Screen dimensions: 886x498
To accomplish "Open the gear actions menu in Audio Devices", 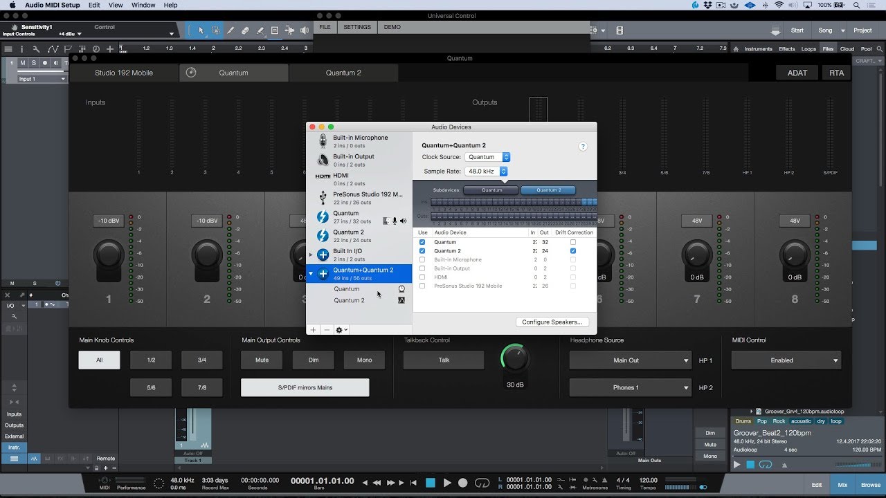I will click(341, 330).
